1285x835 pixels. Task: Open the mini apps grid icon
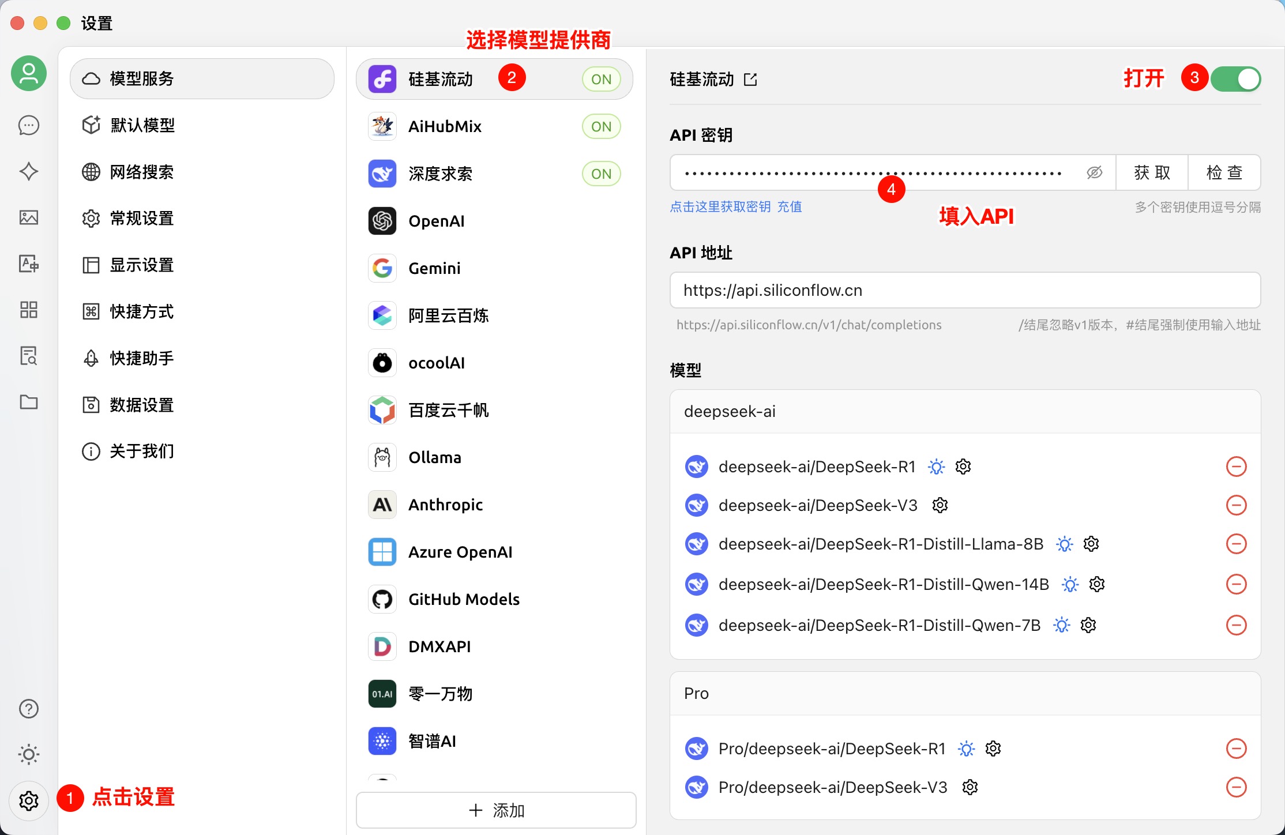click(x=28, y=310)
